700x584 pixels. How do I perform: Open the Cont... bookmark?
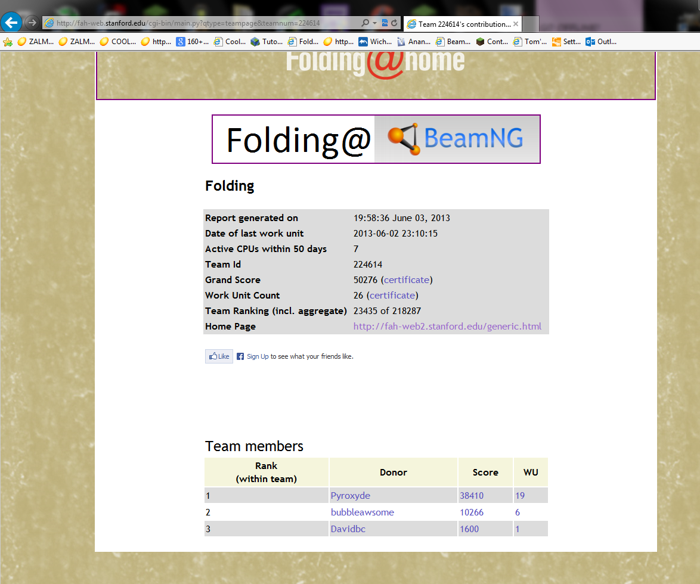coord(492,42)
